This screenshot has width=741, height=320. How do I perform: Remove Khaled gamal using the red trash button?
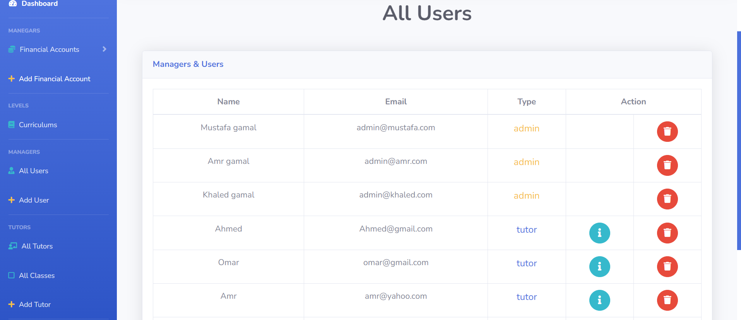(667, 199)
